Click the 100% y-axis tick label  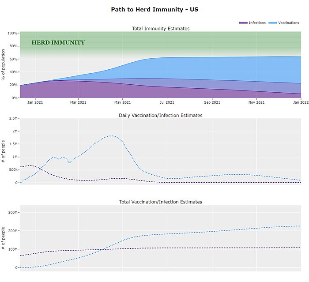pyautogui.click(x=12, y=33)
